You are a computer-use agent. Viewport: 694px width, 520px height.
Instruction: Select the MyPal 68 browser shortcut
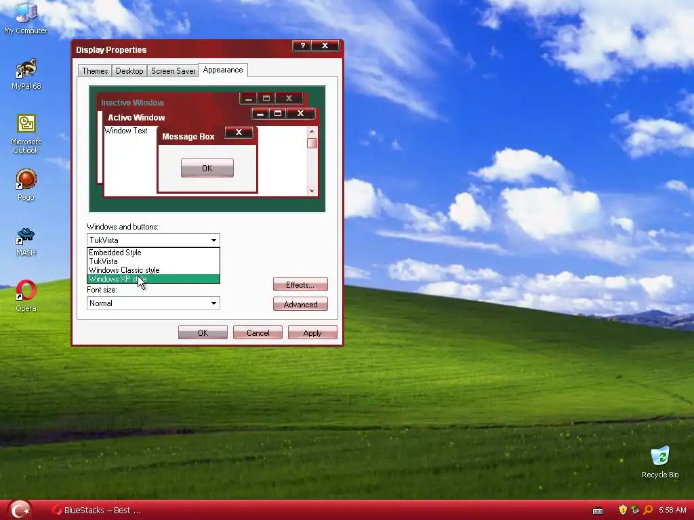(26, 74)
